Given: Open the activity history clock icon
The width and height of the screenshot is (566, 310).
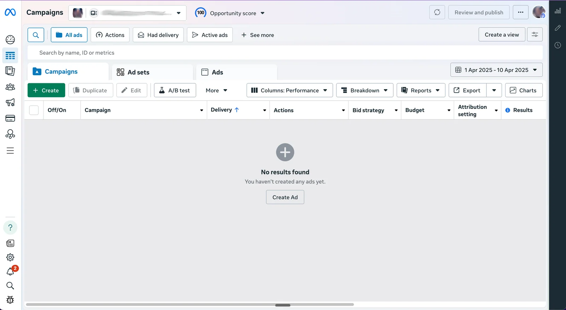Looking at the screenshot, I should tap(558, 45).
